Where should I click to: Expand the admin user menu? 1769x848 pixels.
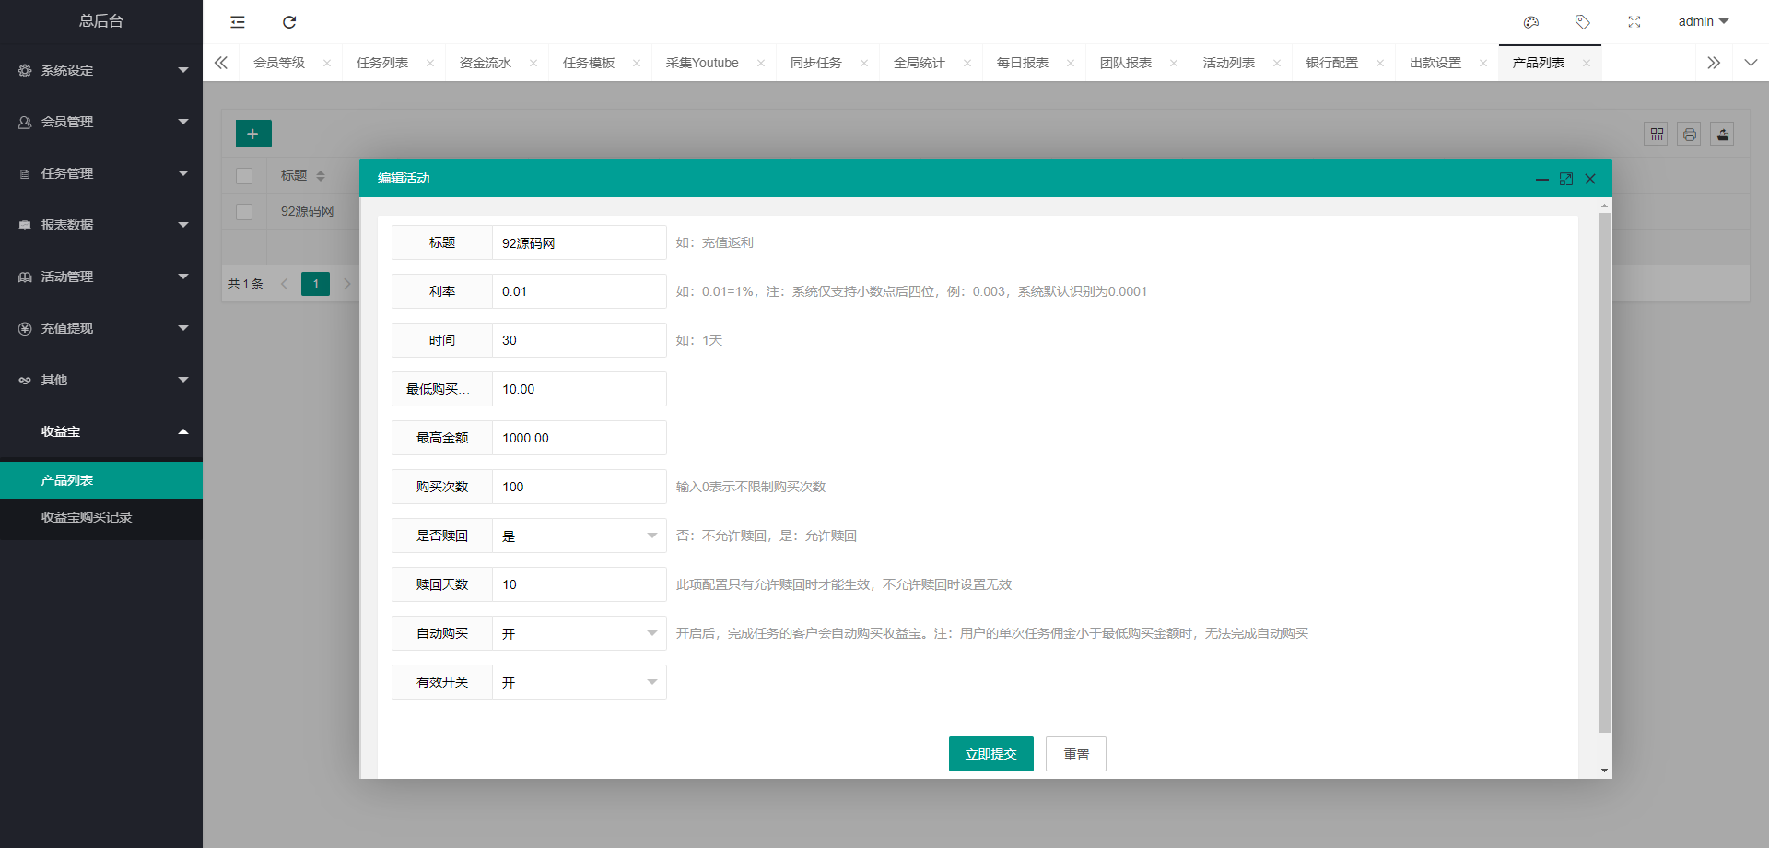pyautogui.click(x=1703, y=22)
